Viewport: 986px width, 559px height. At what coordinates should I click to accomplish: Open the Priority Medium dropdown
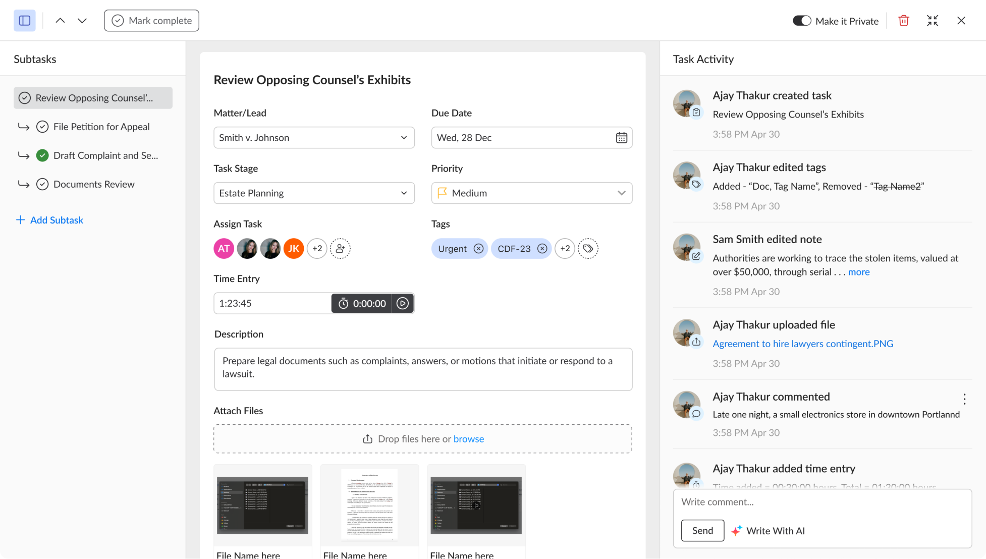(531, 193)
